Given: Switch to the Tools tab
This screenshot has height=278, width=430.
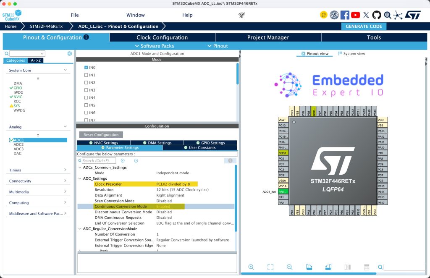Looking at the screenshot, I should pos(374,37).
